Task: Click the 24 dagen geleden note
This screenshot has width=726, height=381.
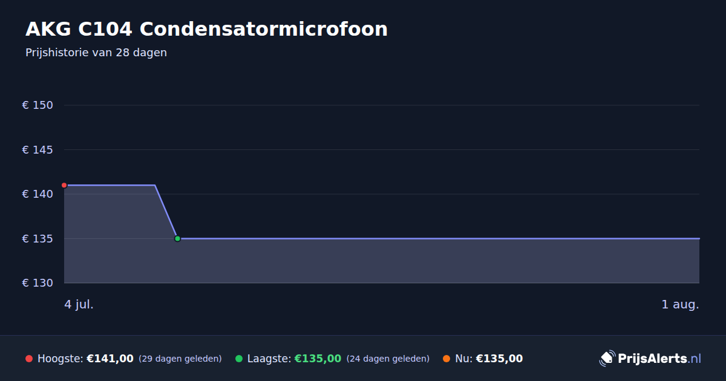Action: click(388, 359)
